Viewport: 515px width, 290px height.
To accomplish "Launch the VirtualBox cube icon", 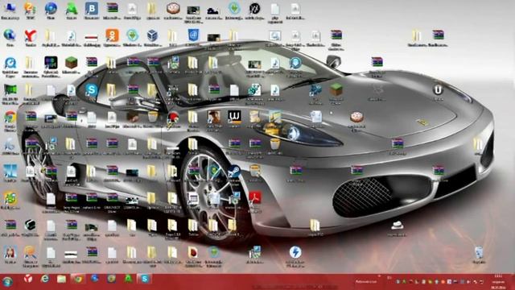I will point(152,35).
